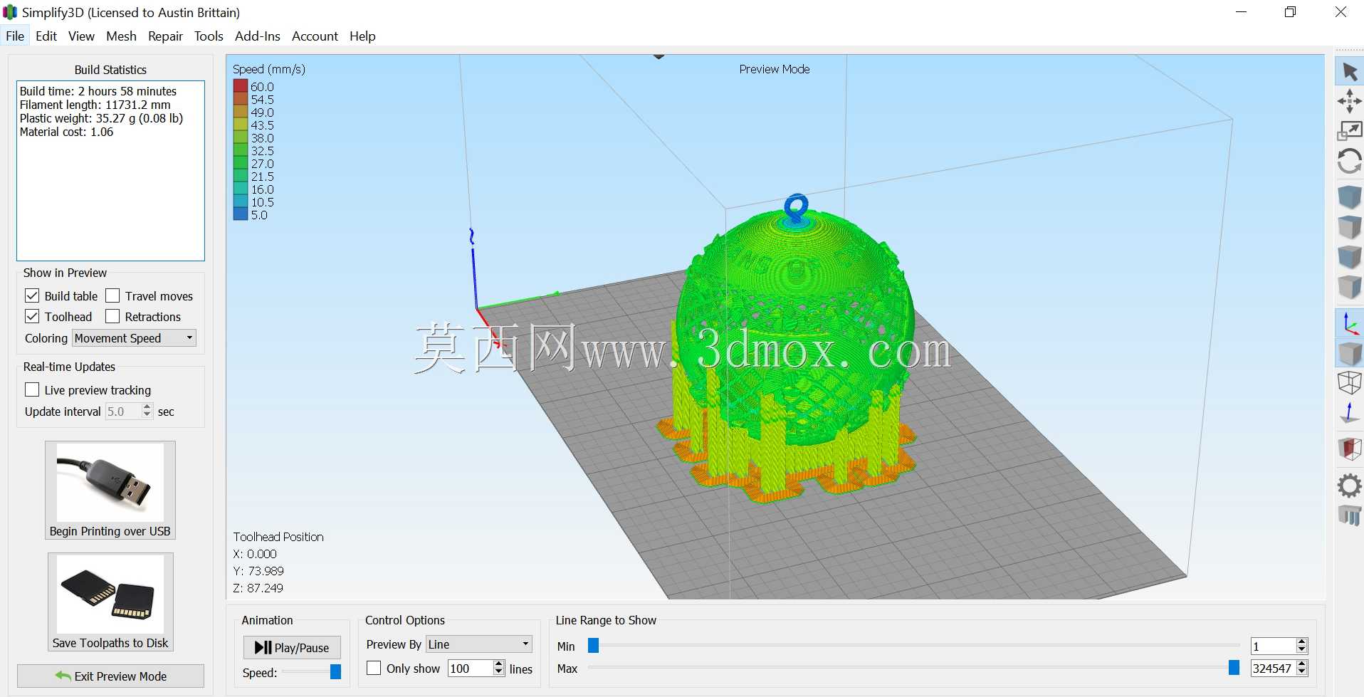Click the Plastic weight 35.27 g text
Screen dimensions: 1364x697
tap(101, 118)
